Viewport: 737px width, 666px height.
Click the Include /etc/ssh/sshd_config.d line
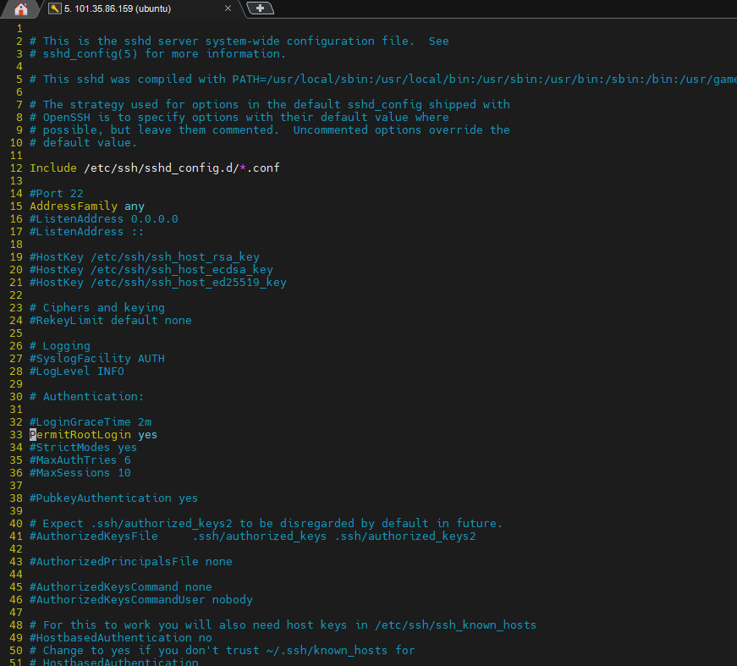pos(154,168)
